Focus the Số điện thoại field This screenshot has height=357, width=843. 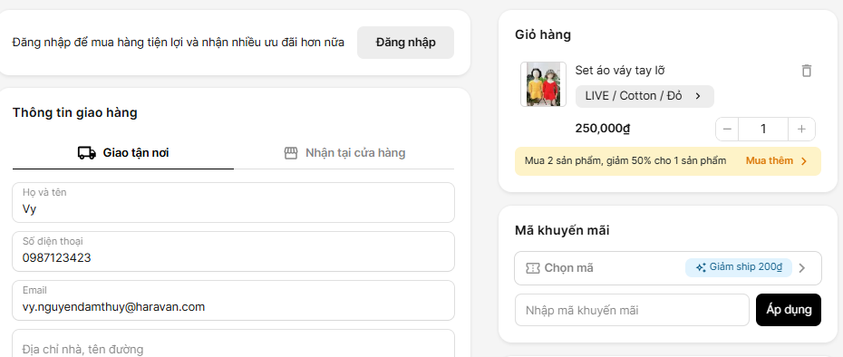point(233,252)
